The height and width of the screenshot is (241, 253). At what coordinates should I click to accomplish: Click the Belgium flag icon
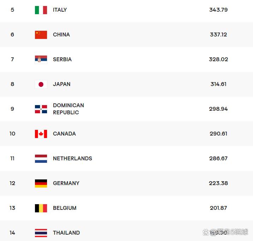[41, 208]
